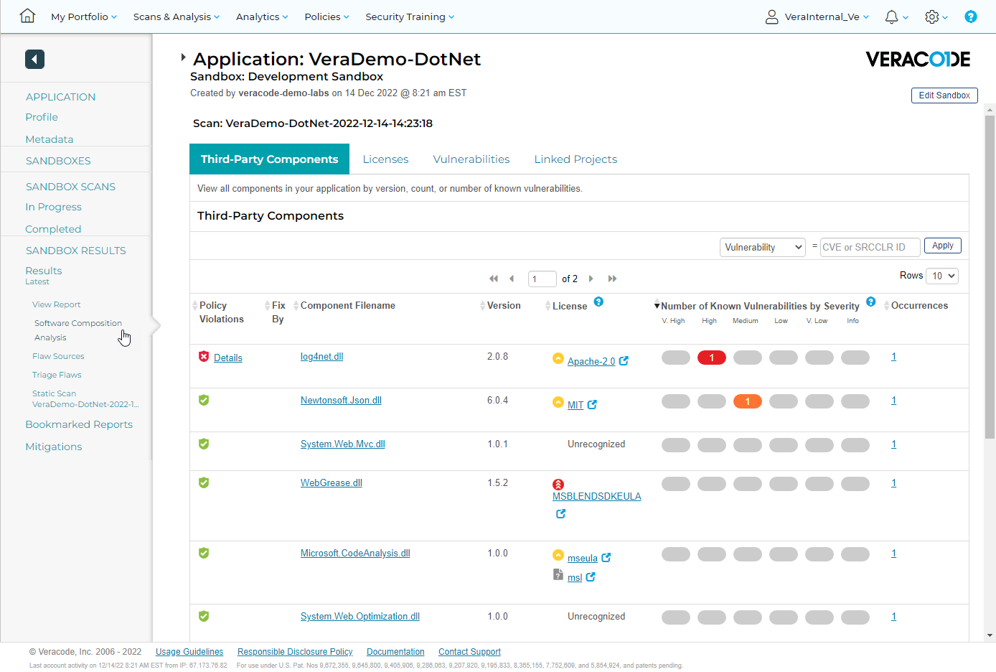Open the System.Web.Mvc.dll component link

(x=342, y=444)
